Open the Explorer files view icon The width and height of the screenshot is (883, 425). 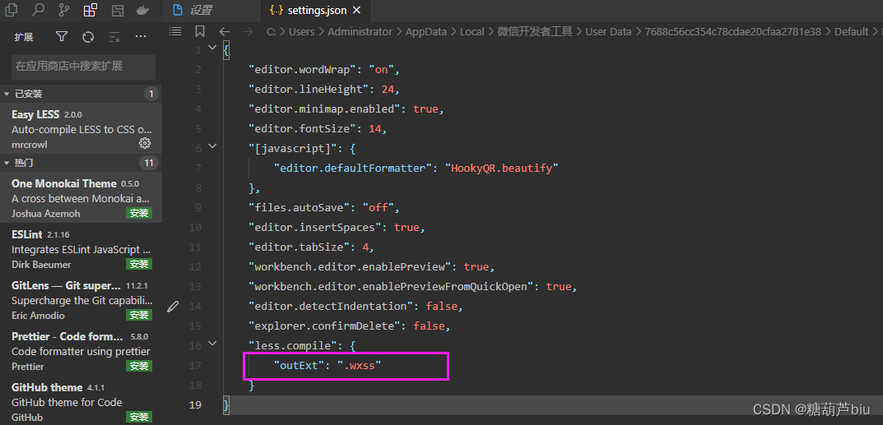(x=11, y=10)
